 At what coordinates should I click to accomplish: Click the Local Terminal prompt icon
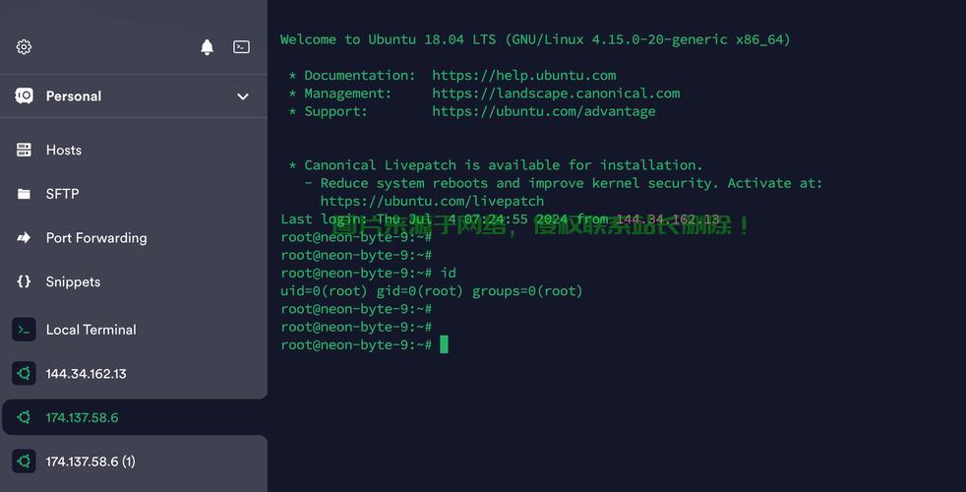pos(25,330)
